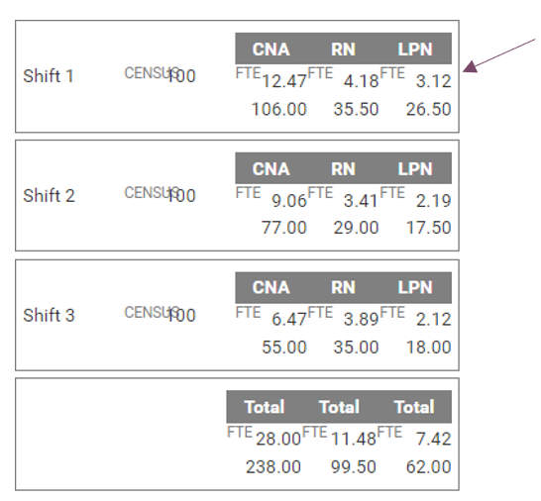
Task: Click the purple arrow pointing at Shift 1
Action: pos(499,55)
